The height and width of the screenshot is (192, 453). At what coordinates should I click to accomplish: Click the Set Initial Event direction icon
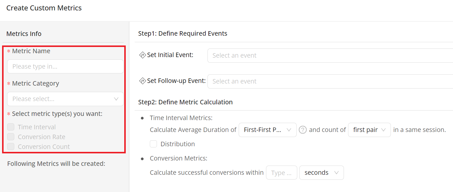pyautogui.click(x=143, y=55)
